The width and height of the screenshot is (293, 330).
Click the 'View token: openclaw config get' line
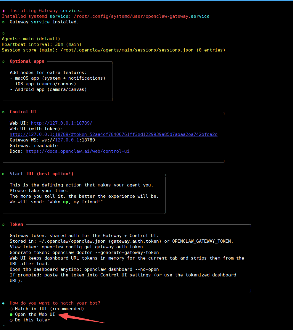click(x=76, y=247)
